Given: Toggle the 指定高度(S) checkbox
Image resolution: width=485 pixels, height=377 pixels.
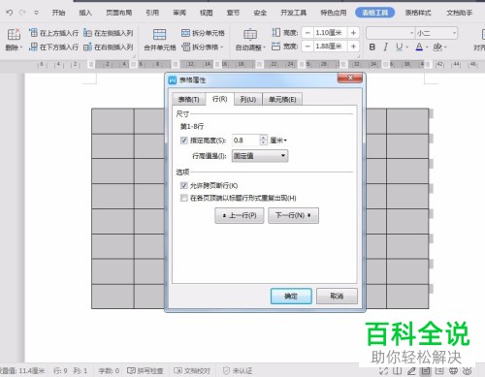Looking at the screenshot, I should pos(183,141).
